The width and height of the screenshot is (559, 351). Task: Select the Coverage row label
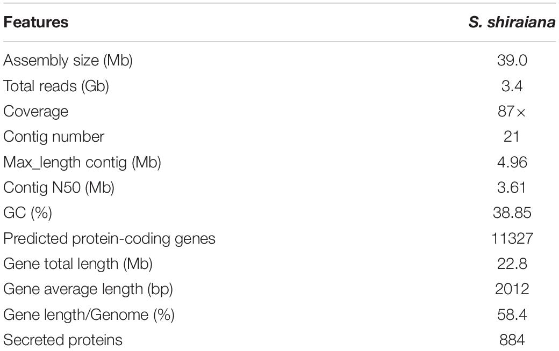click(35, 112)
